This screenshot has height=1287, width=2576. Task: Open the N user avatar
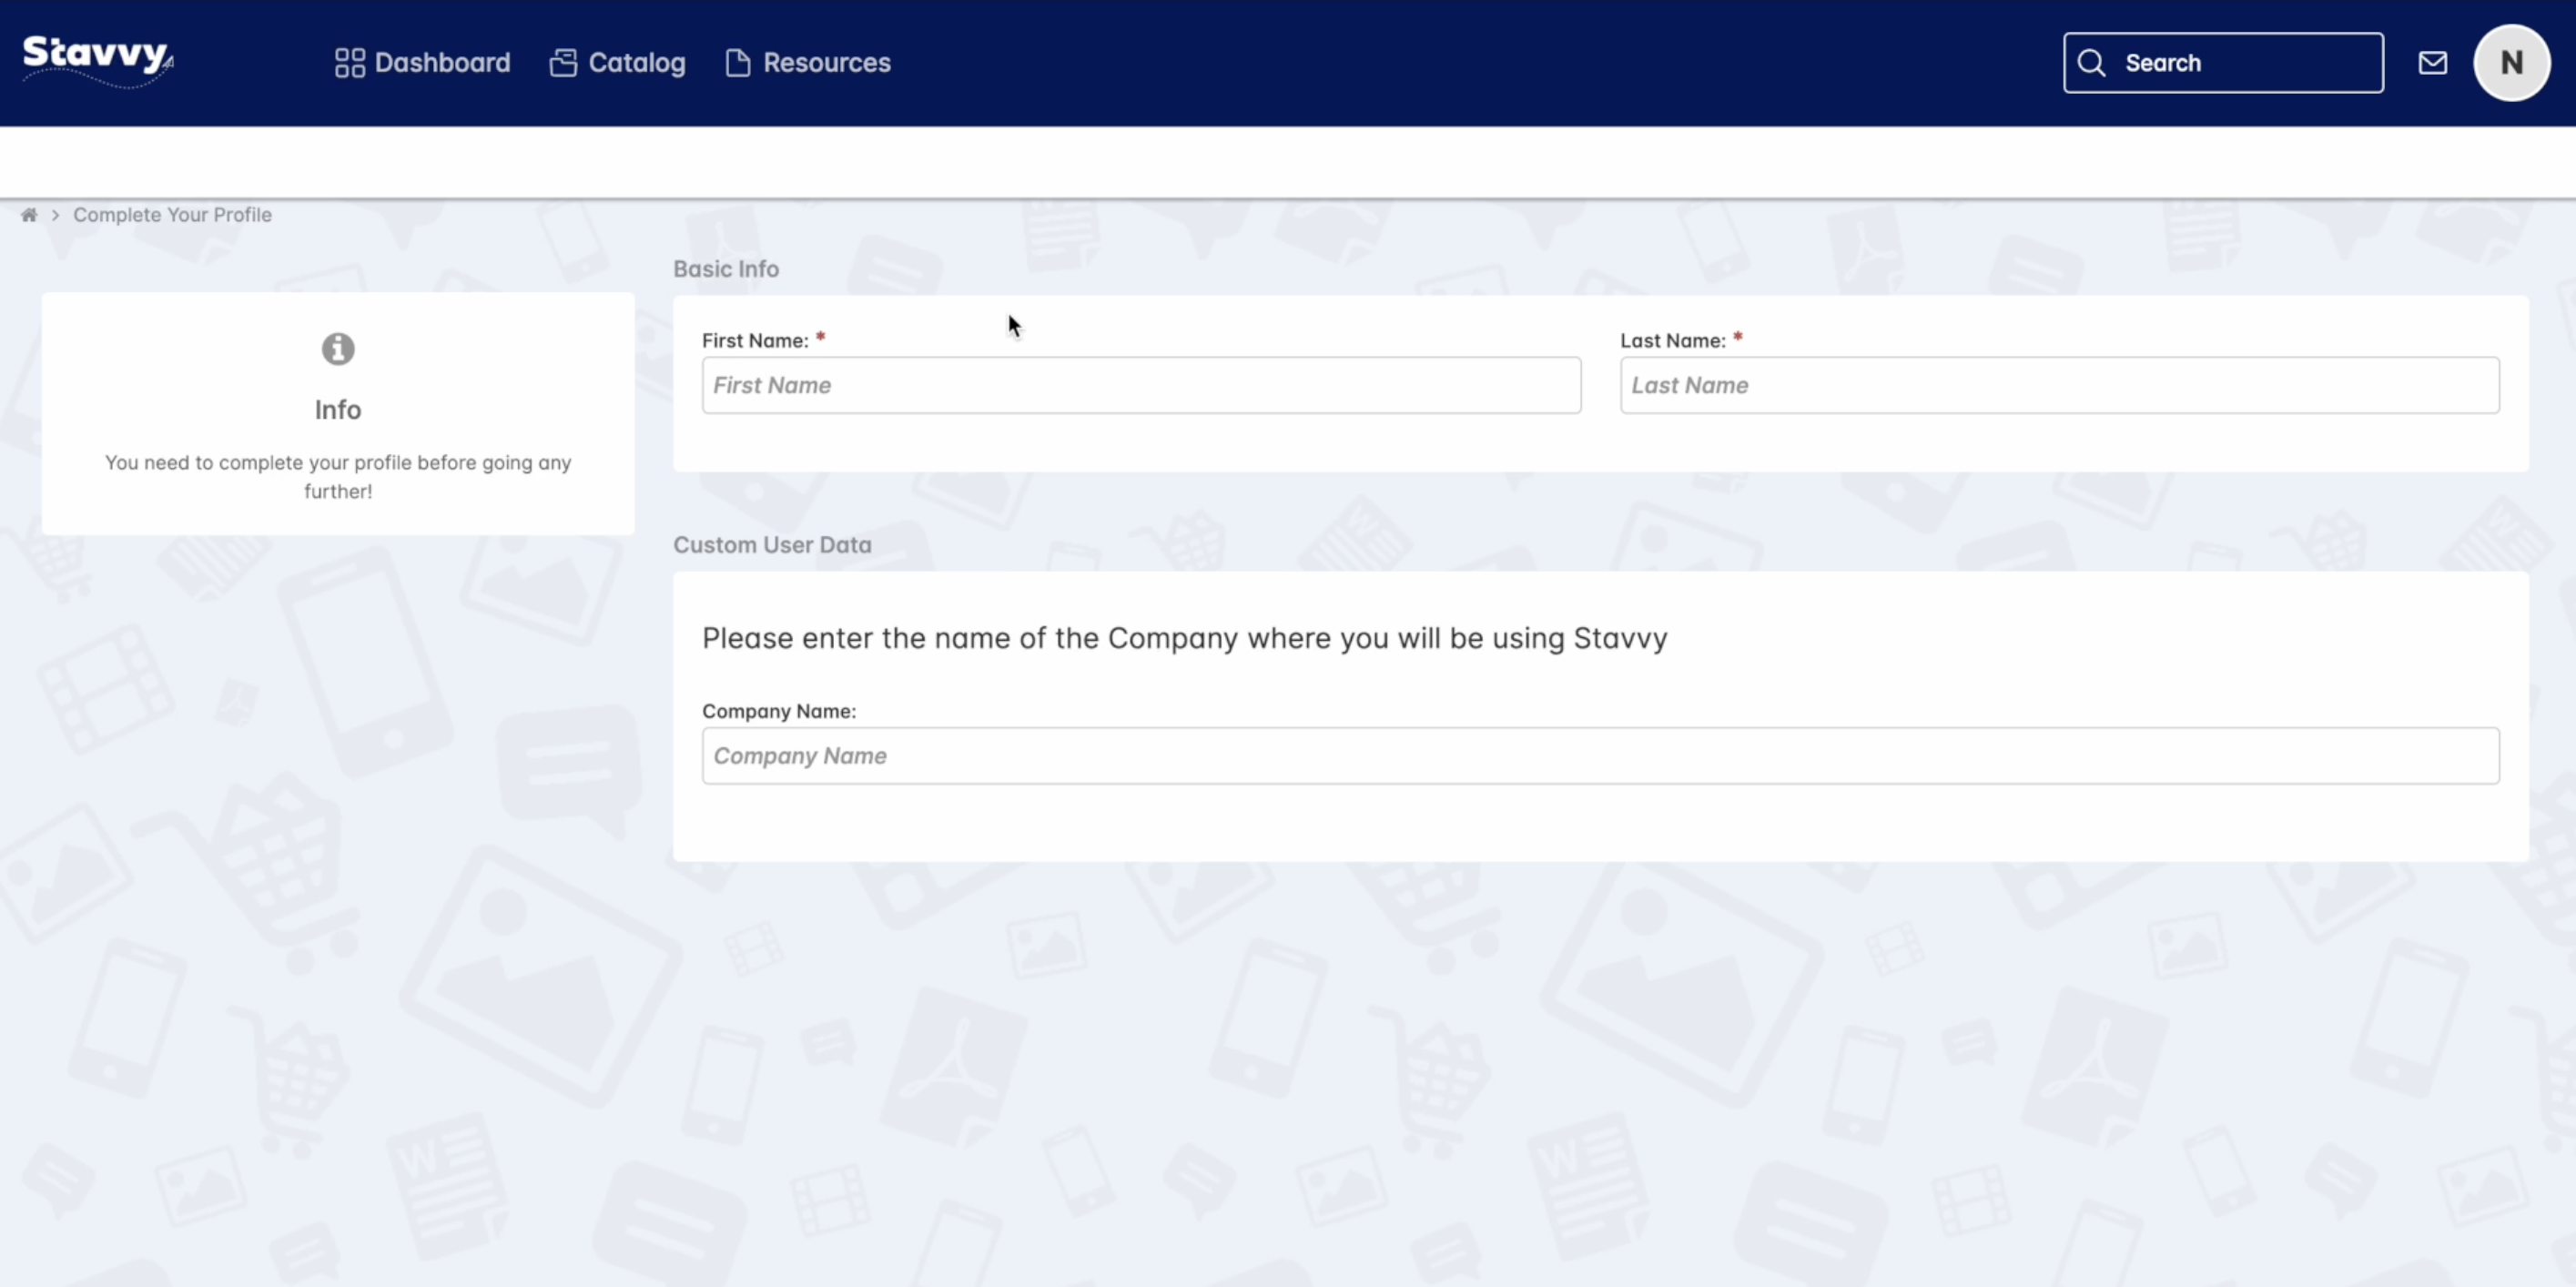[x=2511, y=63]
